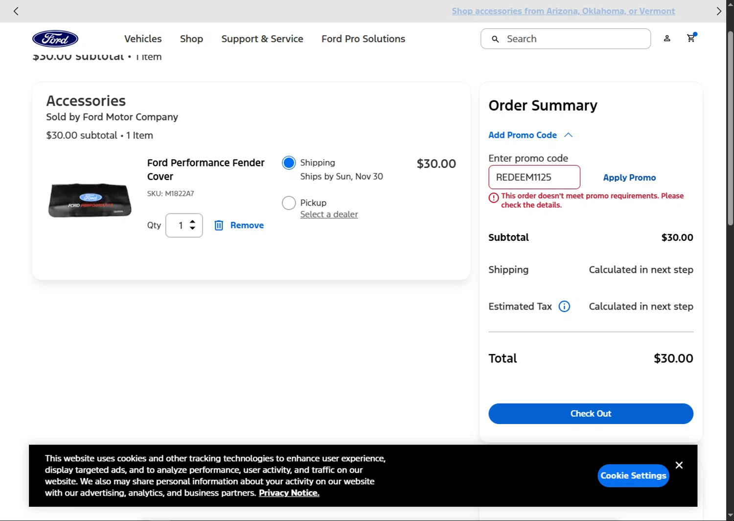Close the cookie banner with the X
Image resolution: width=734 pixels, height=521 pixels.
679,465
